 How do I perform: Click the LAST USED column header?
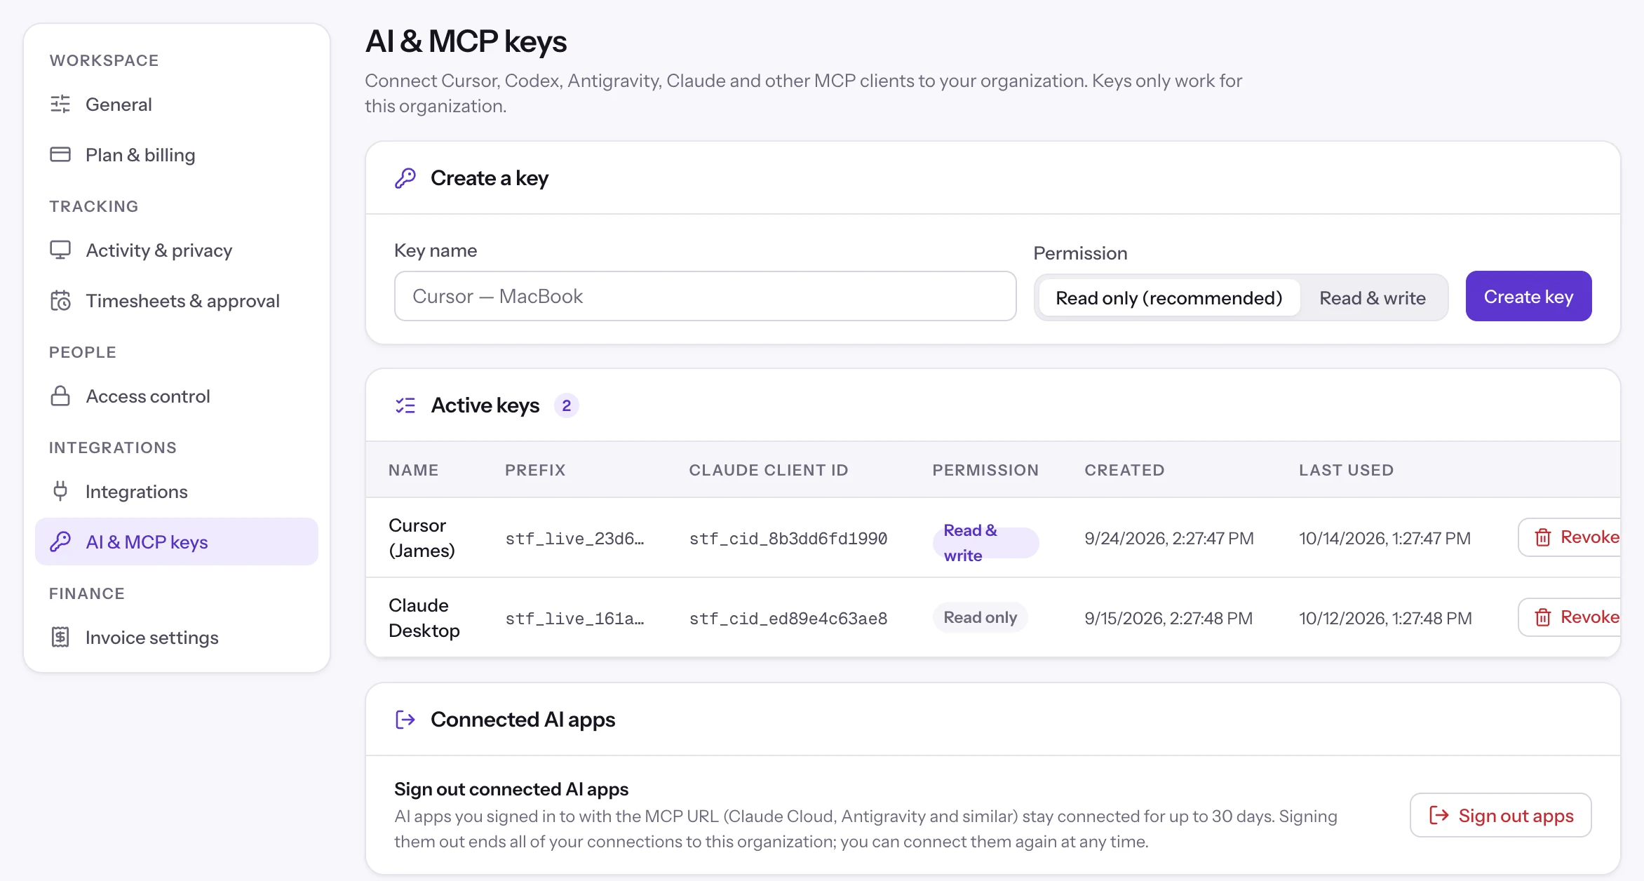pos(1346,470)
